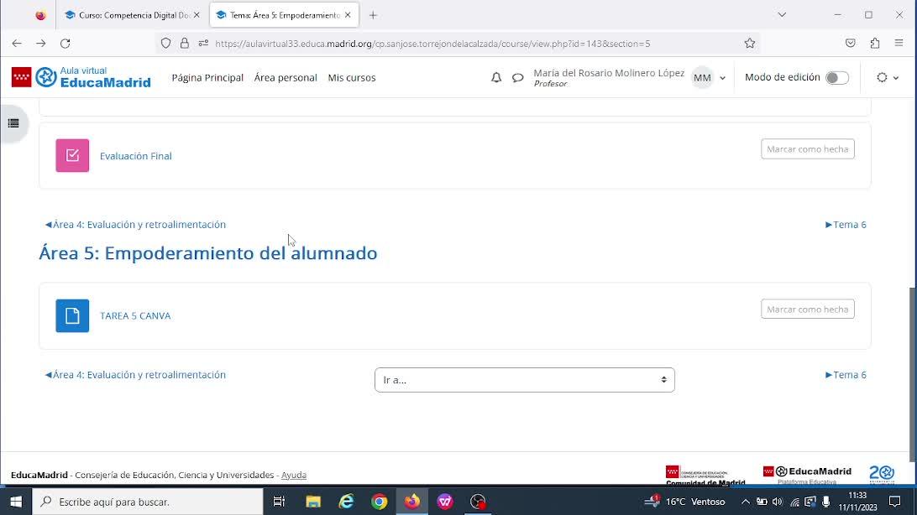Close the Curso: Competencia Digital tab
This screenshot has height=515, width=917.
(196, 15)
